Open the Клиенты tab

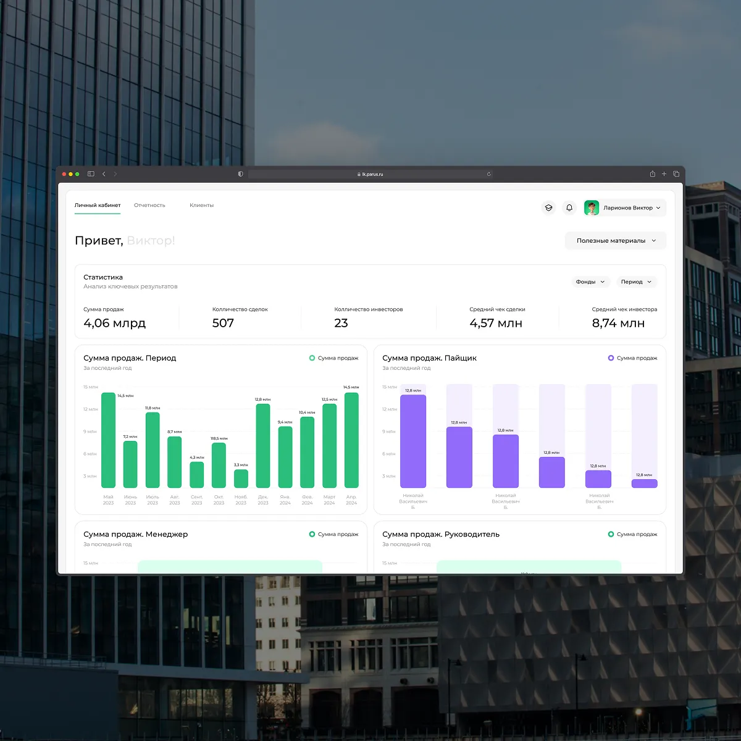point(201,205)
